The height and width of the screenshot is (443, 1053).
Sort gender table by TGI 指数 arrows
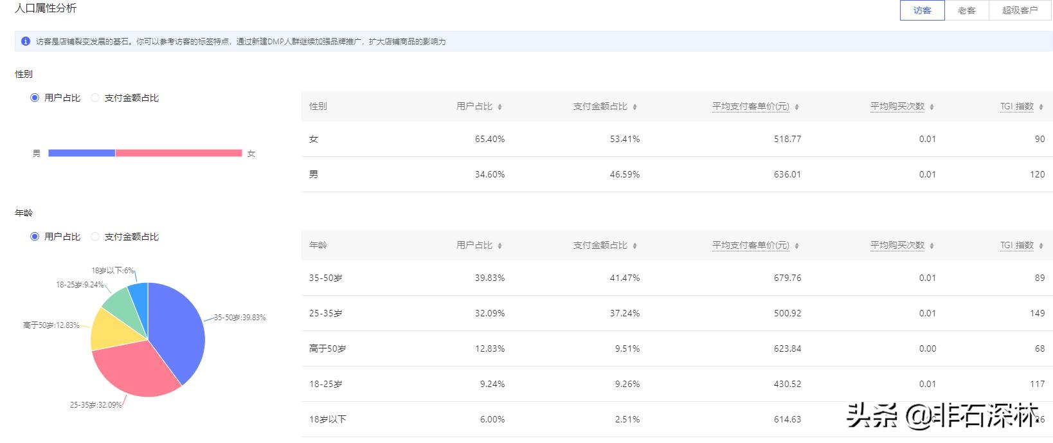click(1041, 107)
